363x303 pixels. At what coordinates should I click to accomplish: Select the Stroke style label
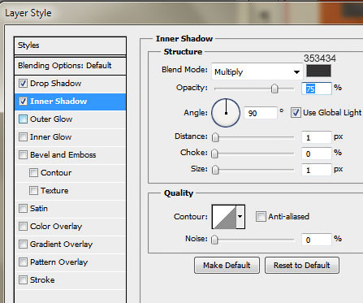click(42, 279)
